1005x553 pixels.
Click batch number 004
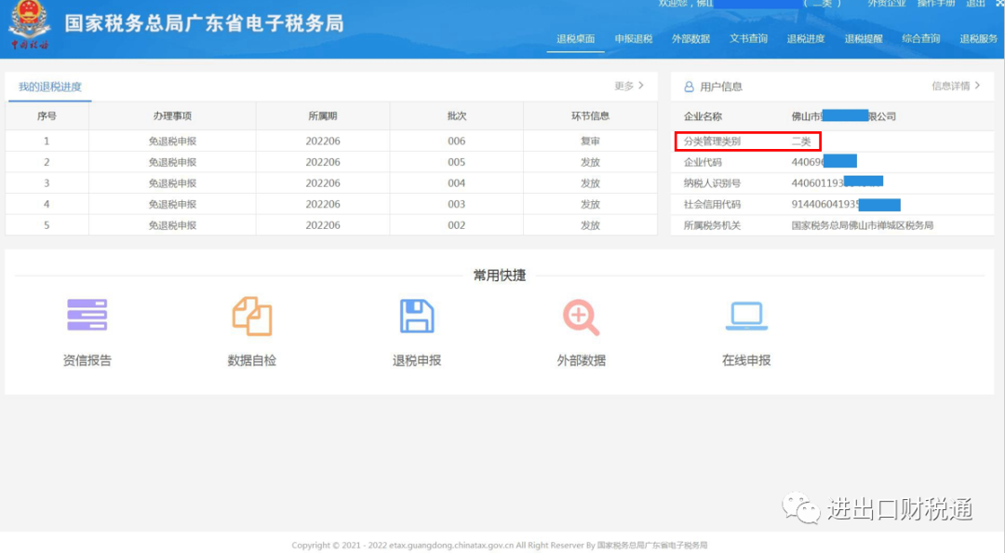coord(456,183)
